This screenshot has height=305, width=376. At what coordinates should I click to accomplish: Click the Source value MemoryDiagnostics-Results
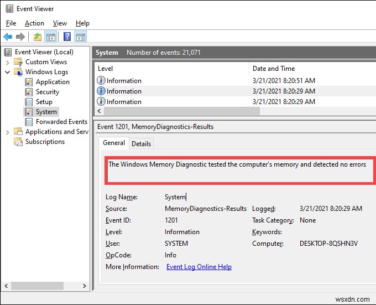206,209
